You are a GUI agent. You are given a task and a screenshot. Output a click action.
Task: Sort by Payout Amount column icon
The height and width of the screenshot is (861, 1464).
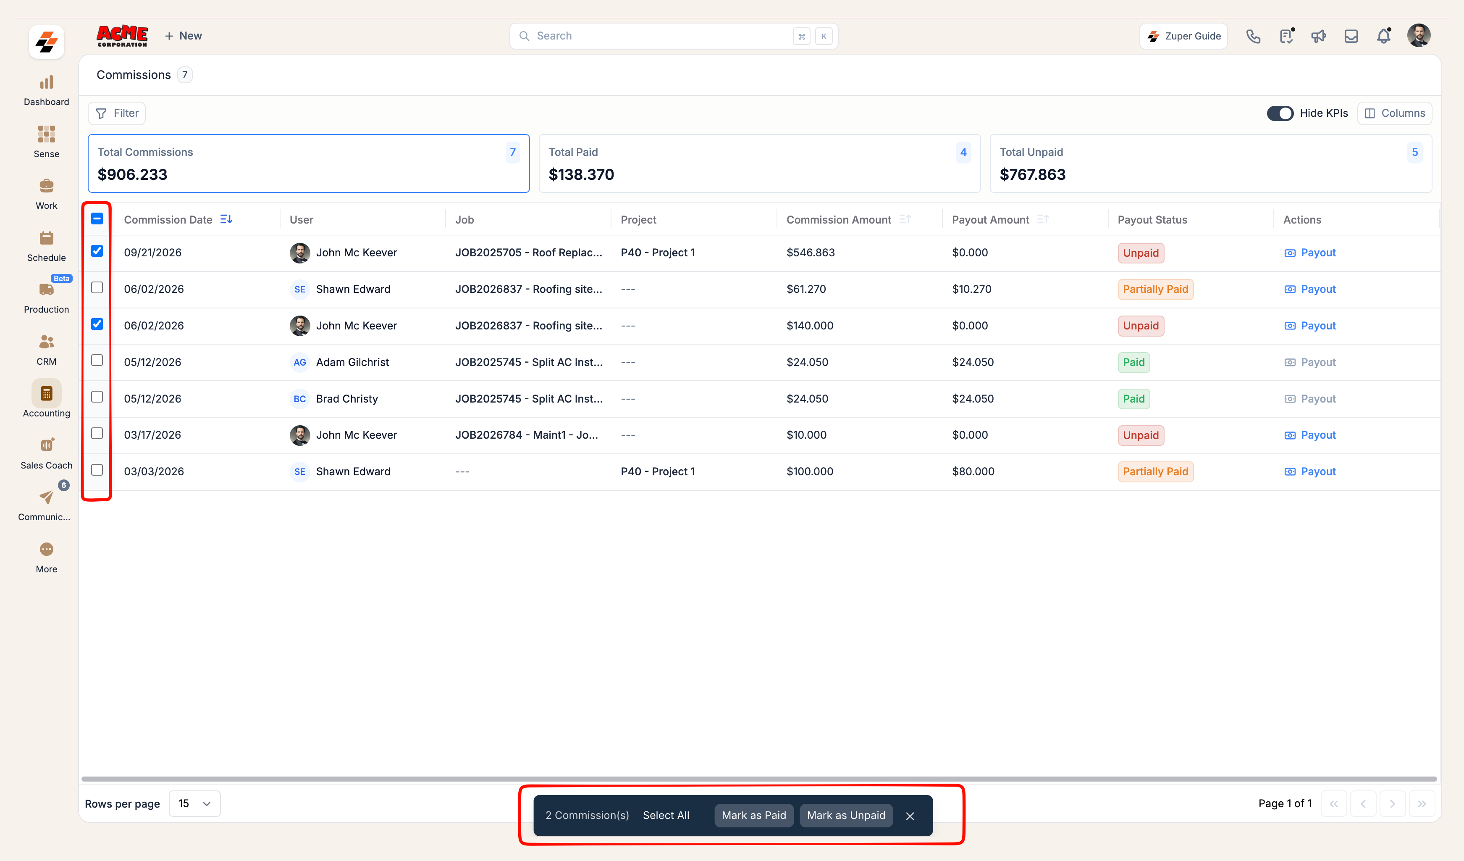click(x=1043, y=219)
